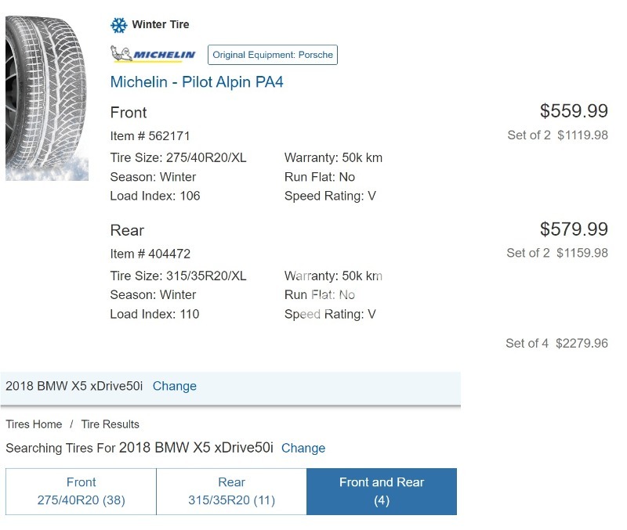Click the front tire price $559.99

(574, 111)
